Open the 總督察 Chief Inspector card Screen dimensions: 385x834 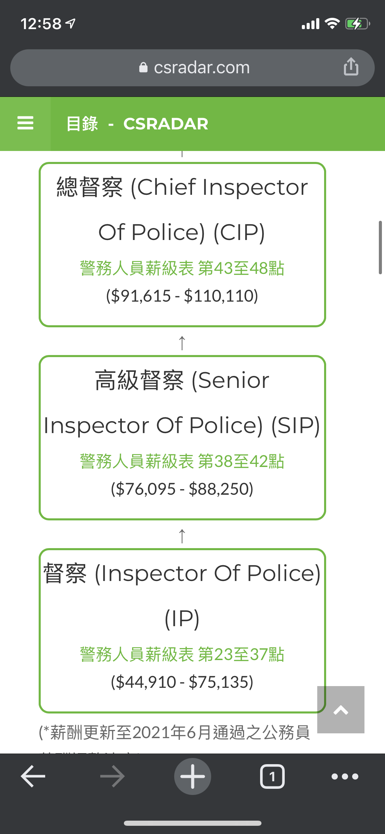coord(182,244)
